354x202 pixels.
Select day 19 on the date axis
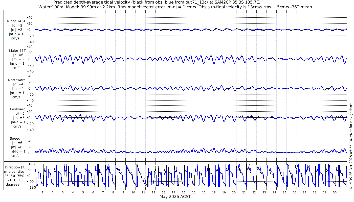click(x=224, y=192)
